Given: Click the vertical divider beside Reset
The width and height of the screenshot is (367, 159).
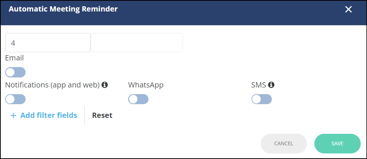Looking at the screenshot, I should click(x=84, y=115).
